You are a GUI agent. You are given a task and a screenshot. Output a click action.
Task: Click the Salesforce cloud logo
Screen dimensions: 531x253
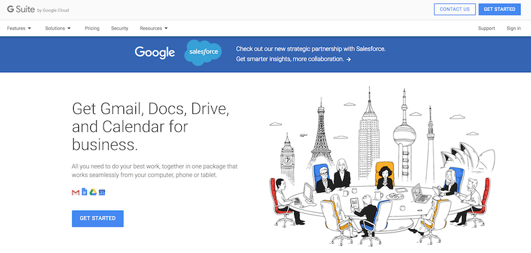pyautogui.click(x=203, y=53)
